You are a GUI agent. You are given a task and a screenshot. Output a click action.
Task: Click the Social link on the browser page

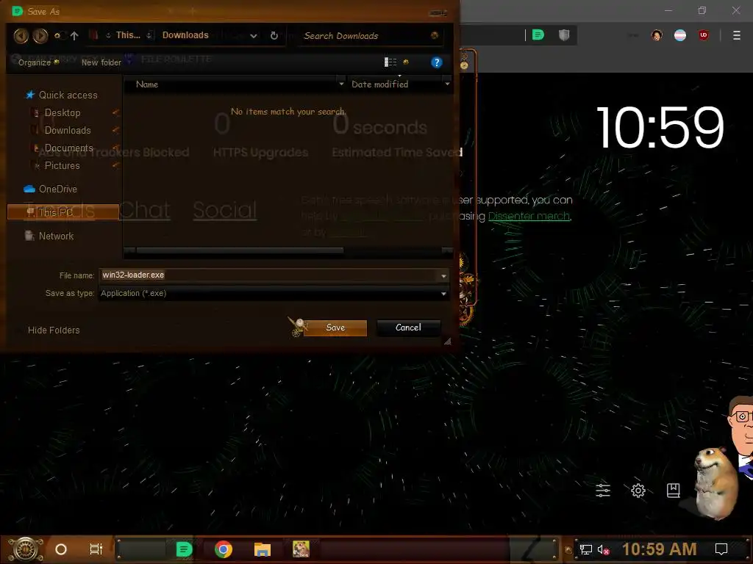[x=225, y=210]
